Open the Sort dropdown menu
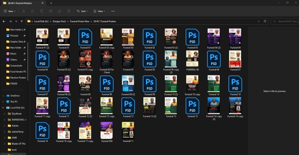Screen dimensions: 299x155 click(82, 11)
